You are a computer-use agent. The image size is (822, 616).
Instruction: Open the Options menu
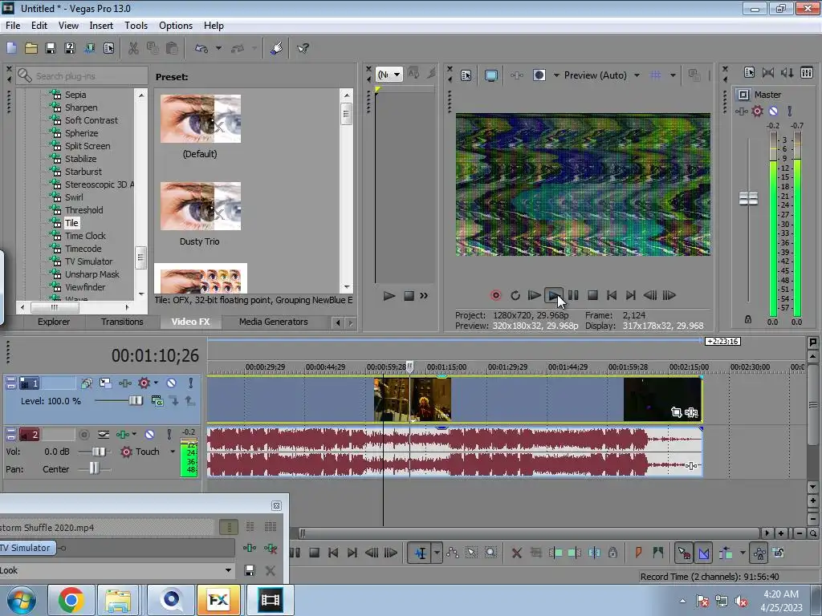tap(176, 25)
